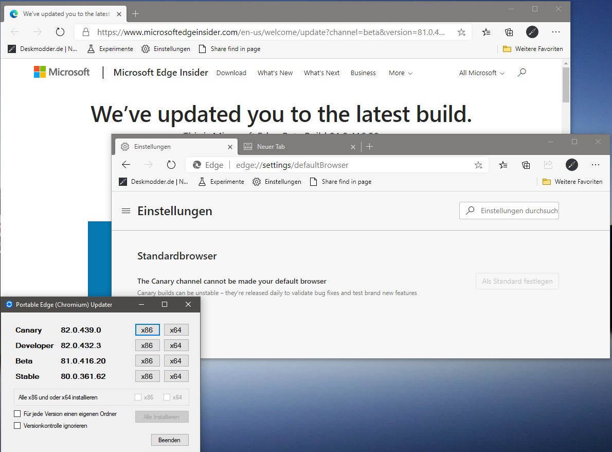Go back in the Einstellungen settings window

coord(125,165)
